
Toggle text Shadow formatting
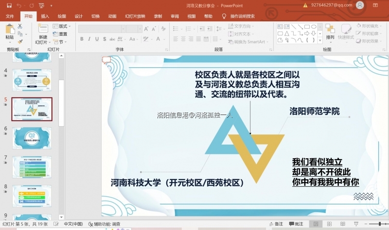point(105,39)
